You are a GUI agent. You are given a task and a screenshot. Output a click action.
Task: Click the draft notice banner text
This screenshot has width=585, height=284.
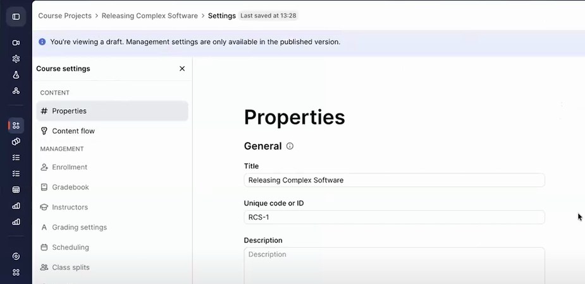tap(195, 42)
